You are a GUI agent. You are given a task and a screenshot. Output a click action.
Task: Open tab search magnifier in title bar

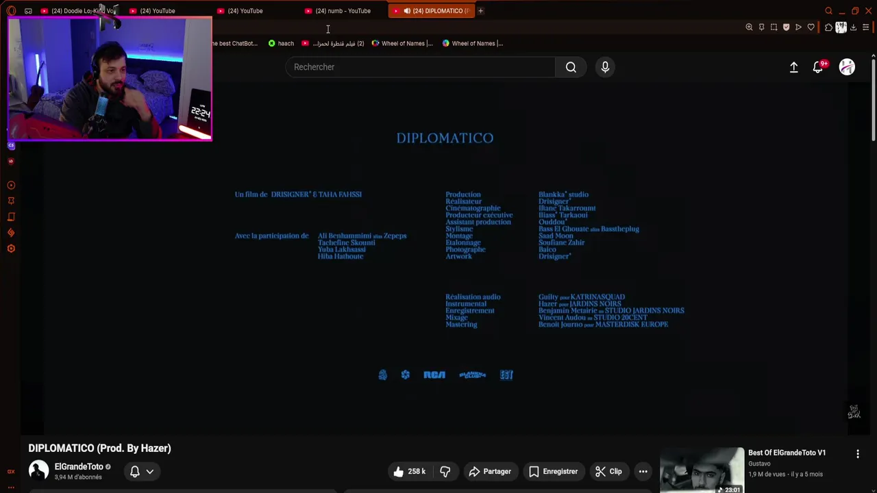pyautogui.click(x=828, y=11)
